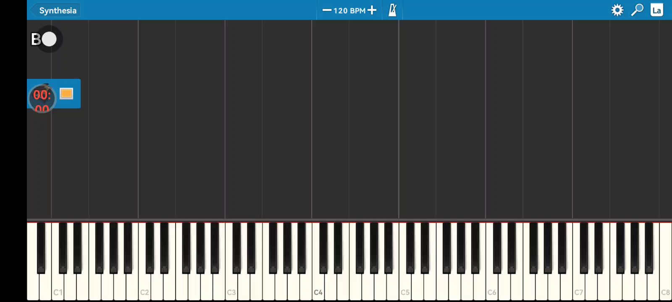Tap the white circle floating button
Viewport: 672px width, 302px height.
click(x=49, y=39)
